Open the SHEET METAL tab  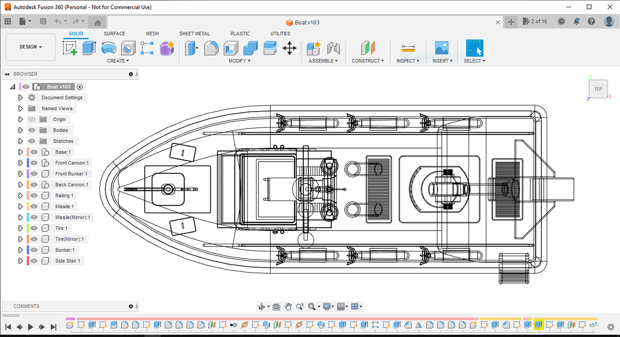(194, 34)
